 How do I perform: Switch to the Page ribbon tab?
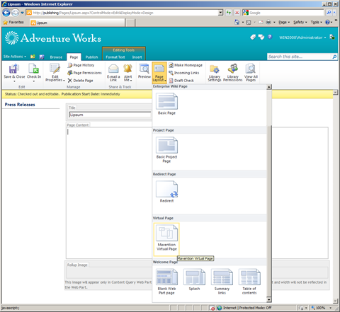pos(74,57)
